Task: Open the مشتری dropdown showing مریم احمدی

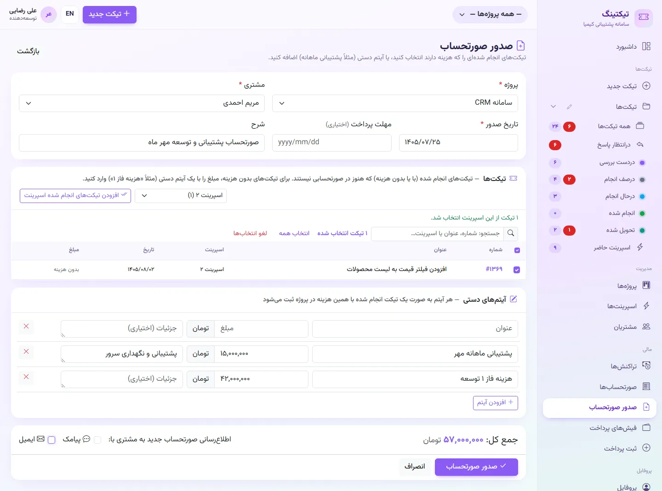Action: (x=142, y=103)
